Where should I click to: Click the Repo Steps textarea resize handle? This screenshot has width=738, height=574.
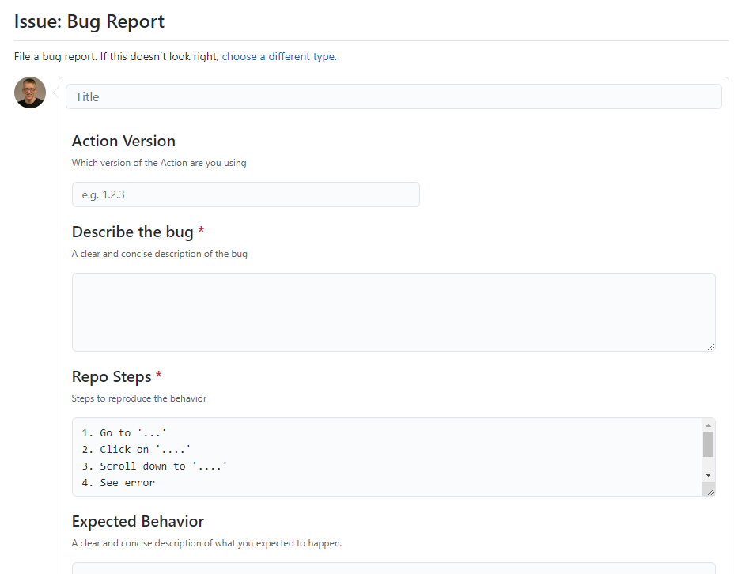coord(710,492)
